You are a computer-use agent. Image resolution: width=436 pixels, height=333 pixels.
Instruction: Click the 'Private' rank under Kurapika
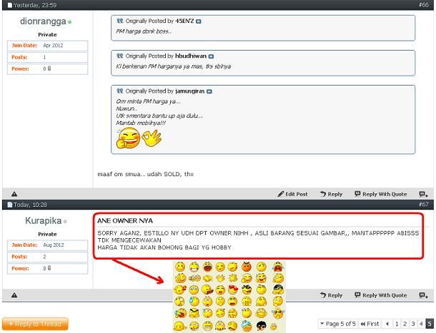point(47,234)
